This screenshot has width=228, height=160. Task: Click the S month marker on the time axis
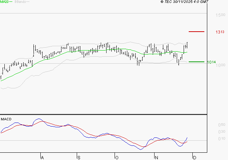click(x=79, y=158)
